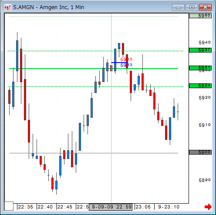This screenshot has width=216, height=215.
Task: Click the 22:45 time axis label
Action: (64, 207)
